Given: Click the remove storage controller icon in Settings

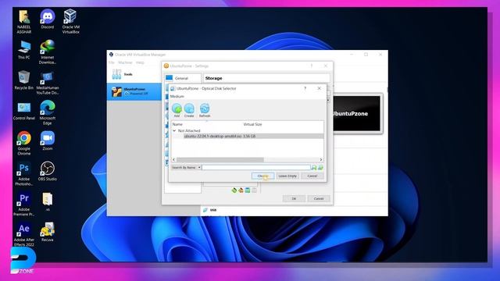Looking at the screenshot, I should [241, 190].
